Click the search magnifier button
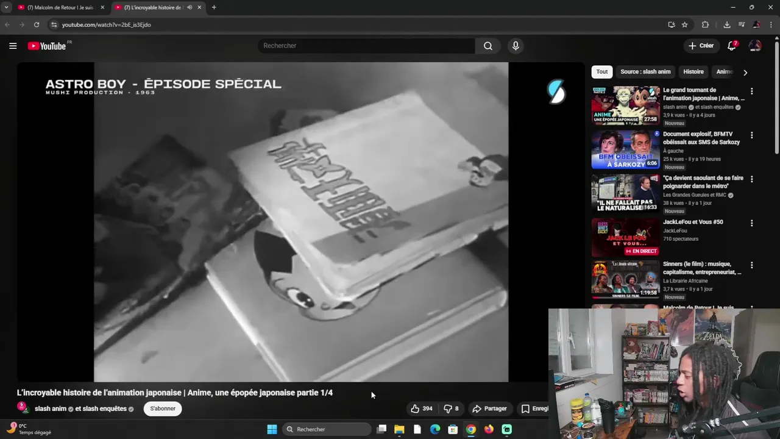 click(488, 46)
